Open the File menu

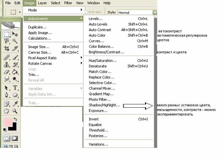click(8, 3)
